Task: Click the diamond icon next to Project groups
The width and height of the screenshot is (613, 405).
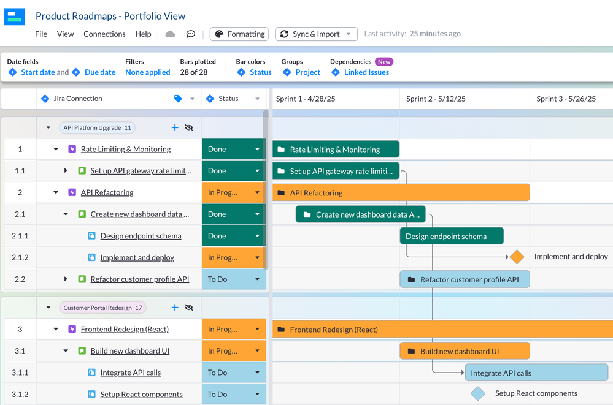Action: click(x=287, y=72)
